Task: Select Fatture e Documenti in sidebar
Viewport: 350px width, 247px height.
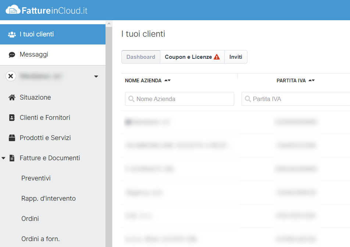Action: coord(50,158)
